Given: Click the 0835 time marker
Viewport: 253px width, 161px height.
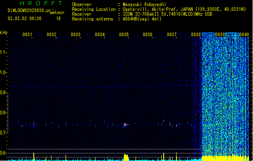Looking at the screenshot, I should click(x=124, y=35).
